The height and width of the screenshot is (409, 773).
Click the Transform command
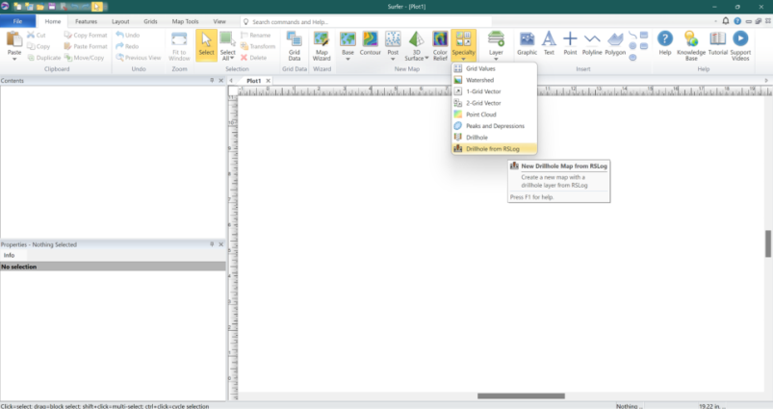[258, 46]
